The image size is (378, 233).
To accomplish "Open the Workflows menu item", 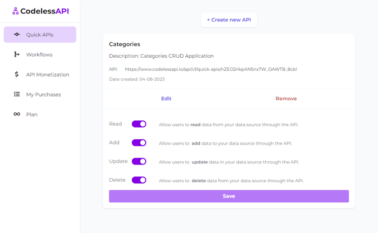I will point(40,54).
